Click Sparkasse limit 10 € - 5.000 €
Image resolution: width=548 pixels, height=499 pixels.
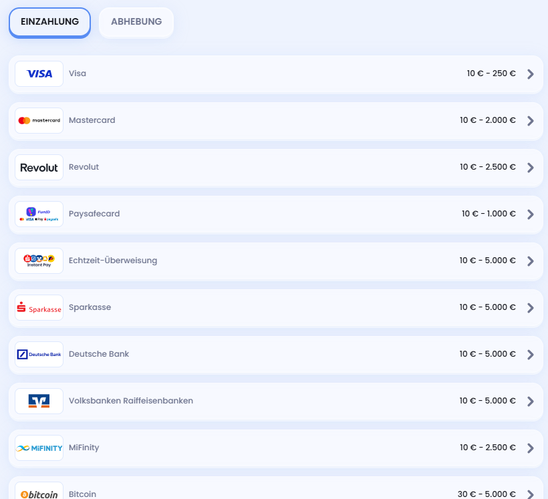pos(488,307)
